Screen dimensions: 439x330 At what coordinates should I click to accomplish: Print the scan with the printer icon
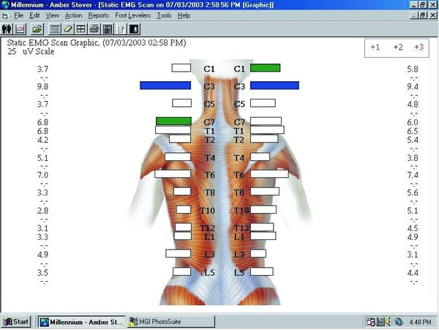point(94,29)
